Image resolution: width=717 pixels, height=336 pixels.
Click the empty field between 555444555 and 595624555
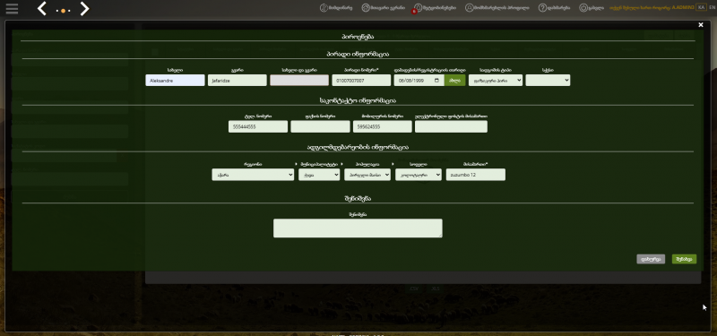320,126
